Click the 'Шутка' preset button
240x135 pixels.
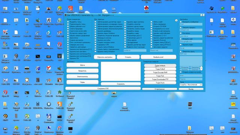(x=82, y=65)
